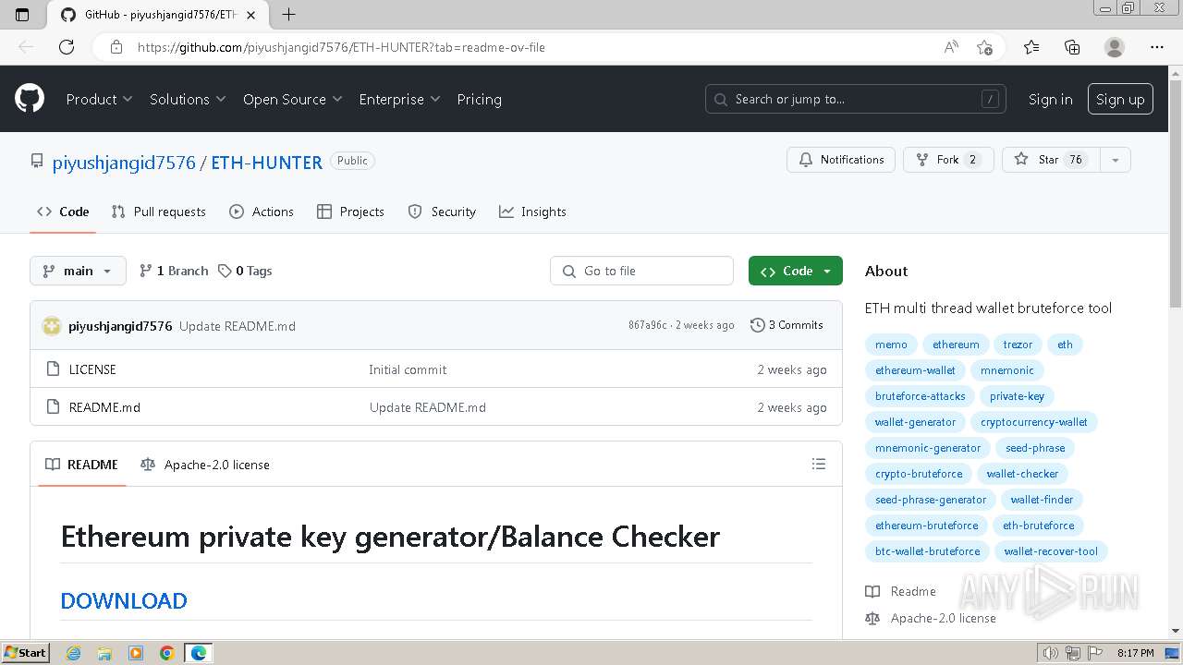The width and height of the screenshot is (1183, 665).
Task: Open the Insights tab
Action: pyautogui.click(x=532, y=212)
